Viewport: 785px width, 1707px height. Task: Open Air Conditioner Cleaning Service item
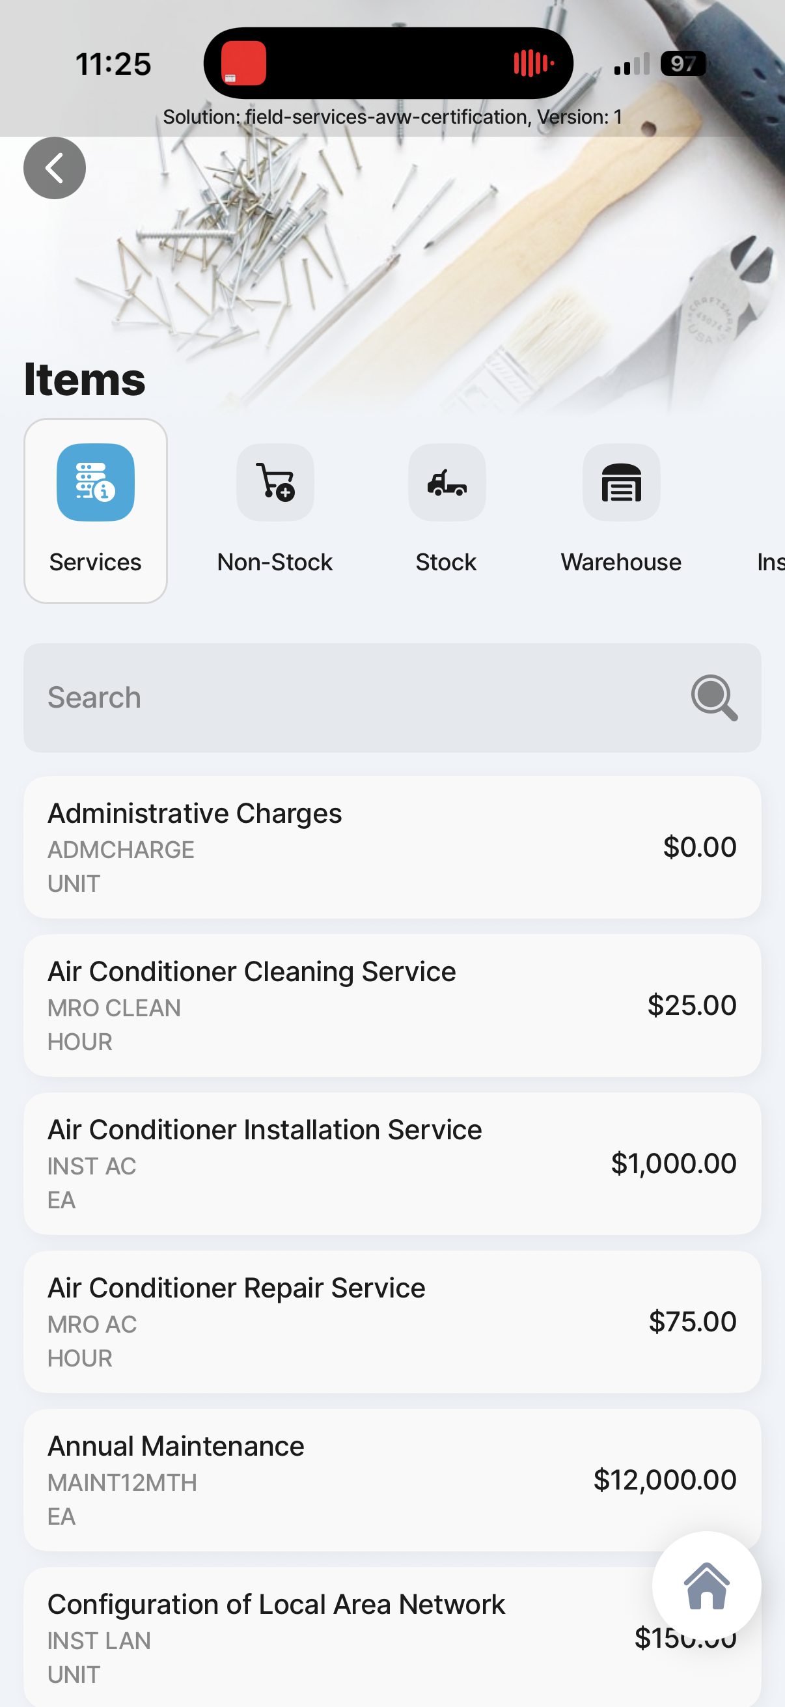392,1005
